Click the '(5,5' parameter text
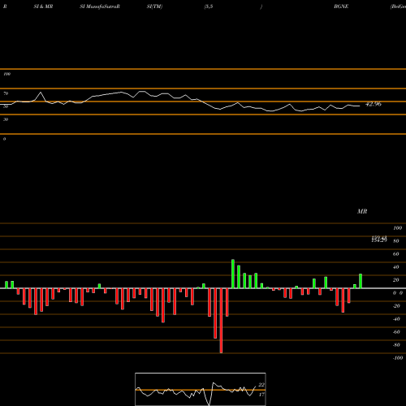The image size is (406, 406). pos(209,6)
